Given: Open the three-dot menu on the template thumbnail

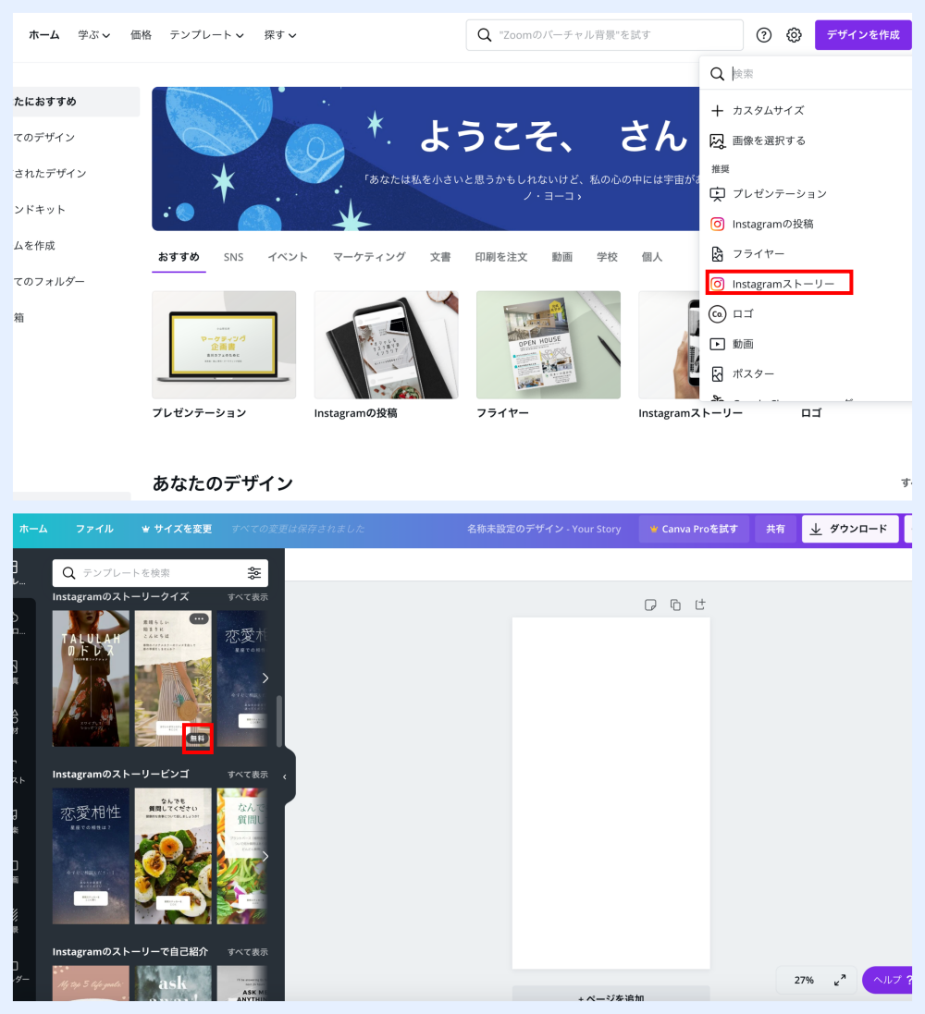Looking at the screenshot, I should [x=199, y=619].
